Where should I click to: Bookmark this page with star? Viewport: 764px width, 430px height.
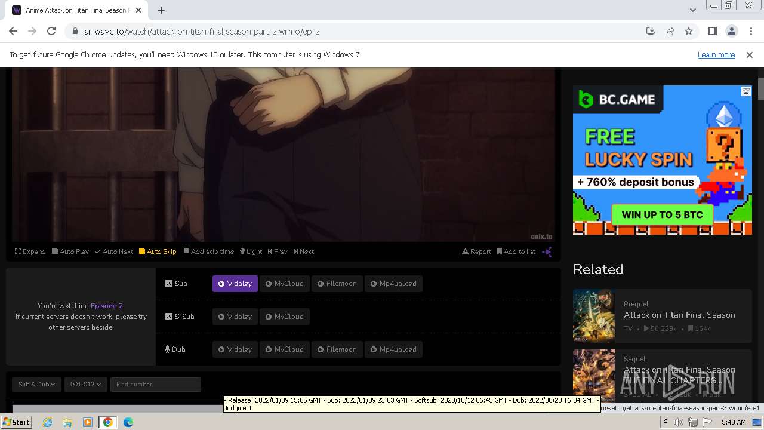pos(689,31)
